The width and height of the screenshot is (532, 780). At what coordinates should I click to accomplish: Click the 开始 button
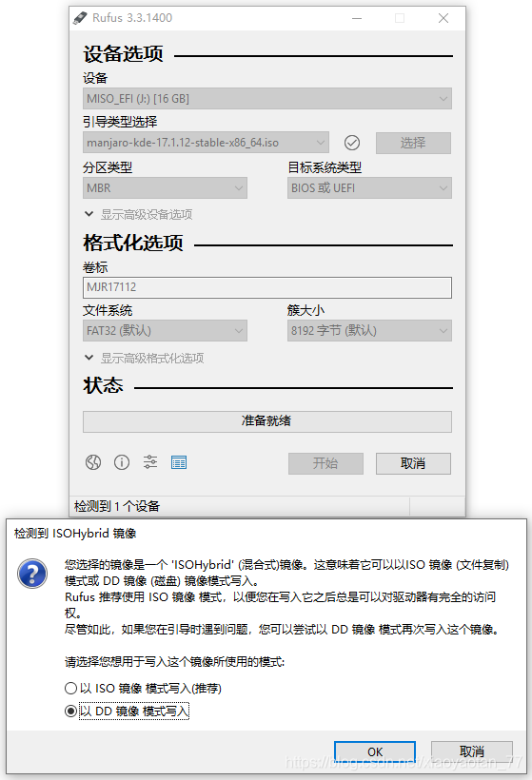pos(325,463)
